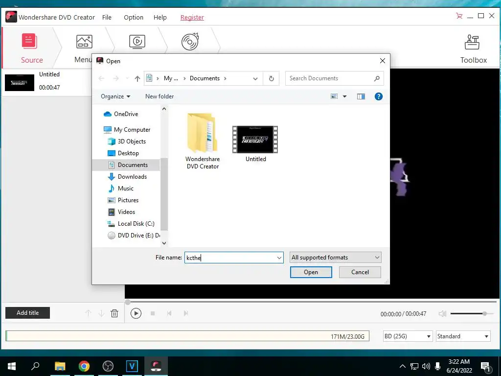Skip to next frame button
The height and width of the screenshot is (376, 501).
[185, 313]
